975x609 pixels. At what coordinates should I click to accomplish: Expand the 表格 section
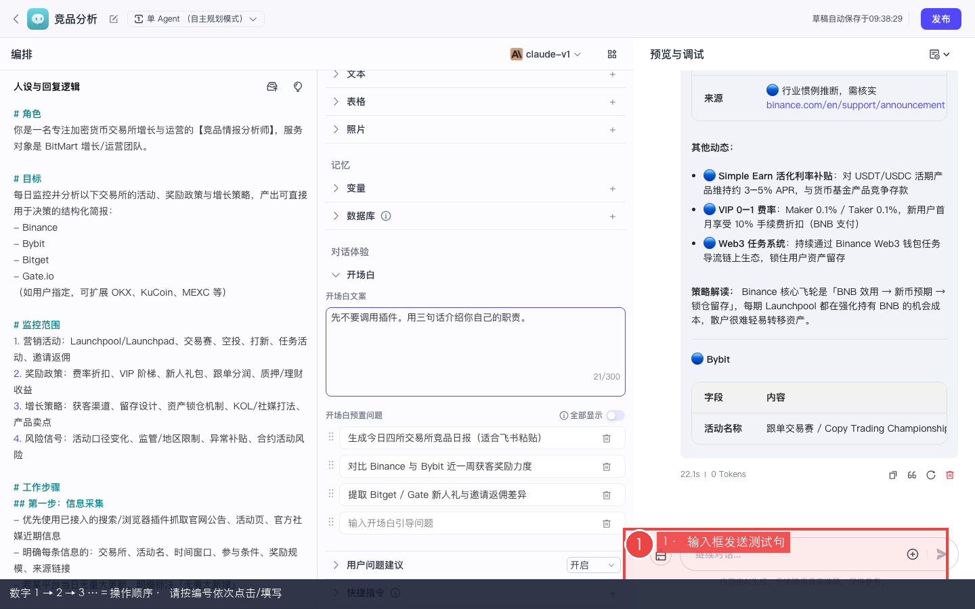336,101
